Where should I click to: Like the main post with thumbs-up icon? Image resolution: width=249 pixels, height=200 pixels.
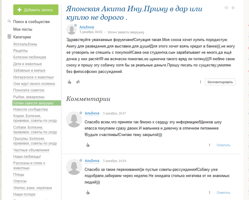pyautogui.click(x=70, y=82)
